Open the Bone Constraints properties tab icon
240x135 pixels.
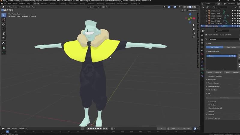[x=202, y=76]
